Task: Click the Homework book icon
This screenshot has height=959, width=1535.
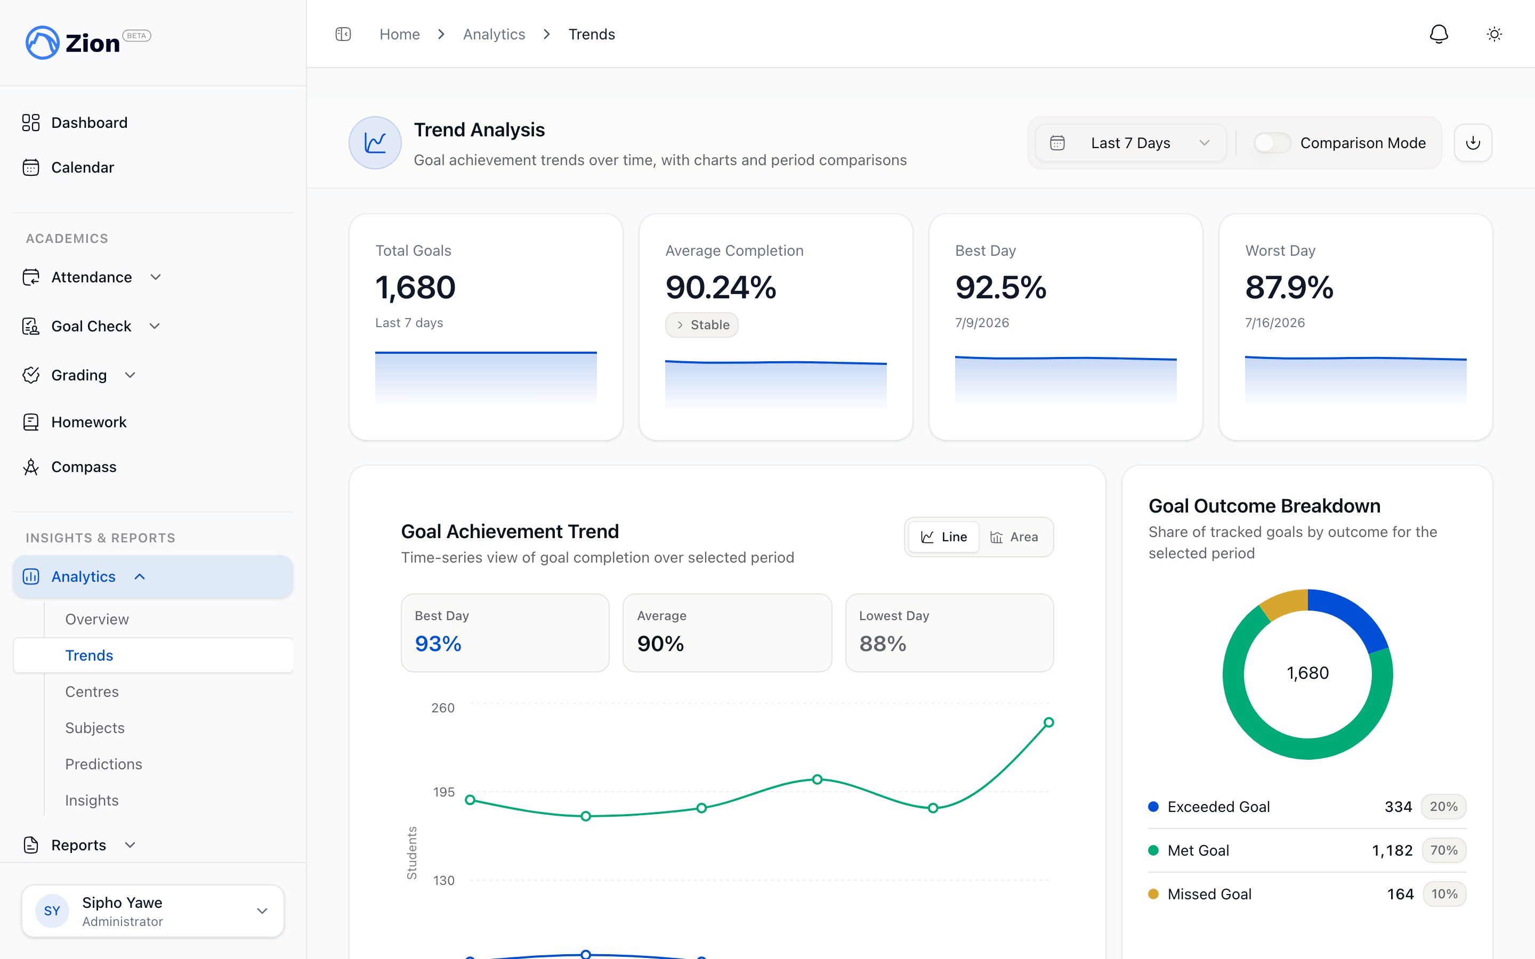Action: pyautogui.click(x=30, y=422)
